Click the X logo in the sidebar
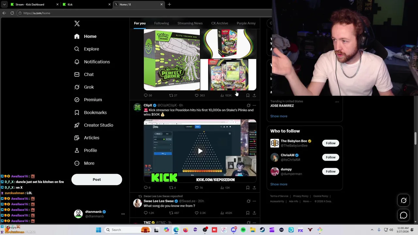Screen dimensions: 418x235 (x=77, y=23)
